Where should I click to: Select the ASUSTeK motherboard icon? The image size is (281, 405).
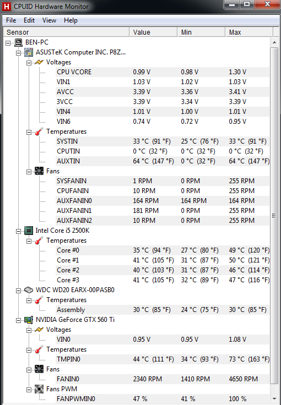[x=29, y=52]
